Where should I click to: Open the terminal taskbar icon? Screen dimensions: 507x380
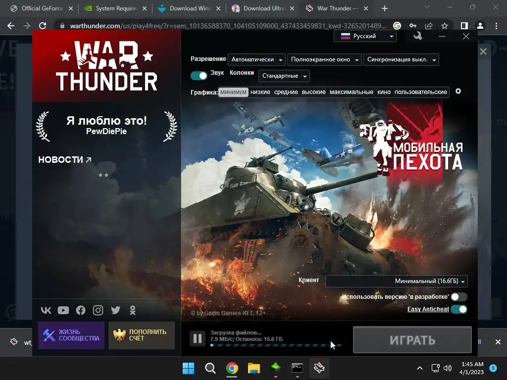[297, 368]
